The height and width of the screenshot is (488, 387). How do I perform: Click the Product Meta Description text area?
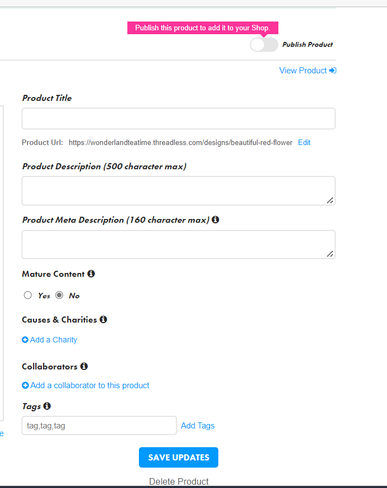pyautogui.click(x=178, y=244)
